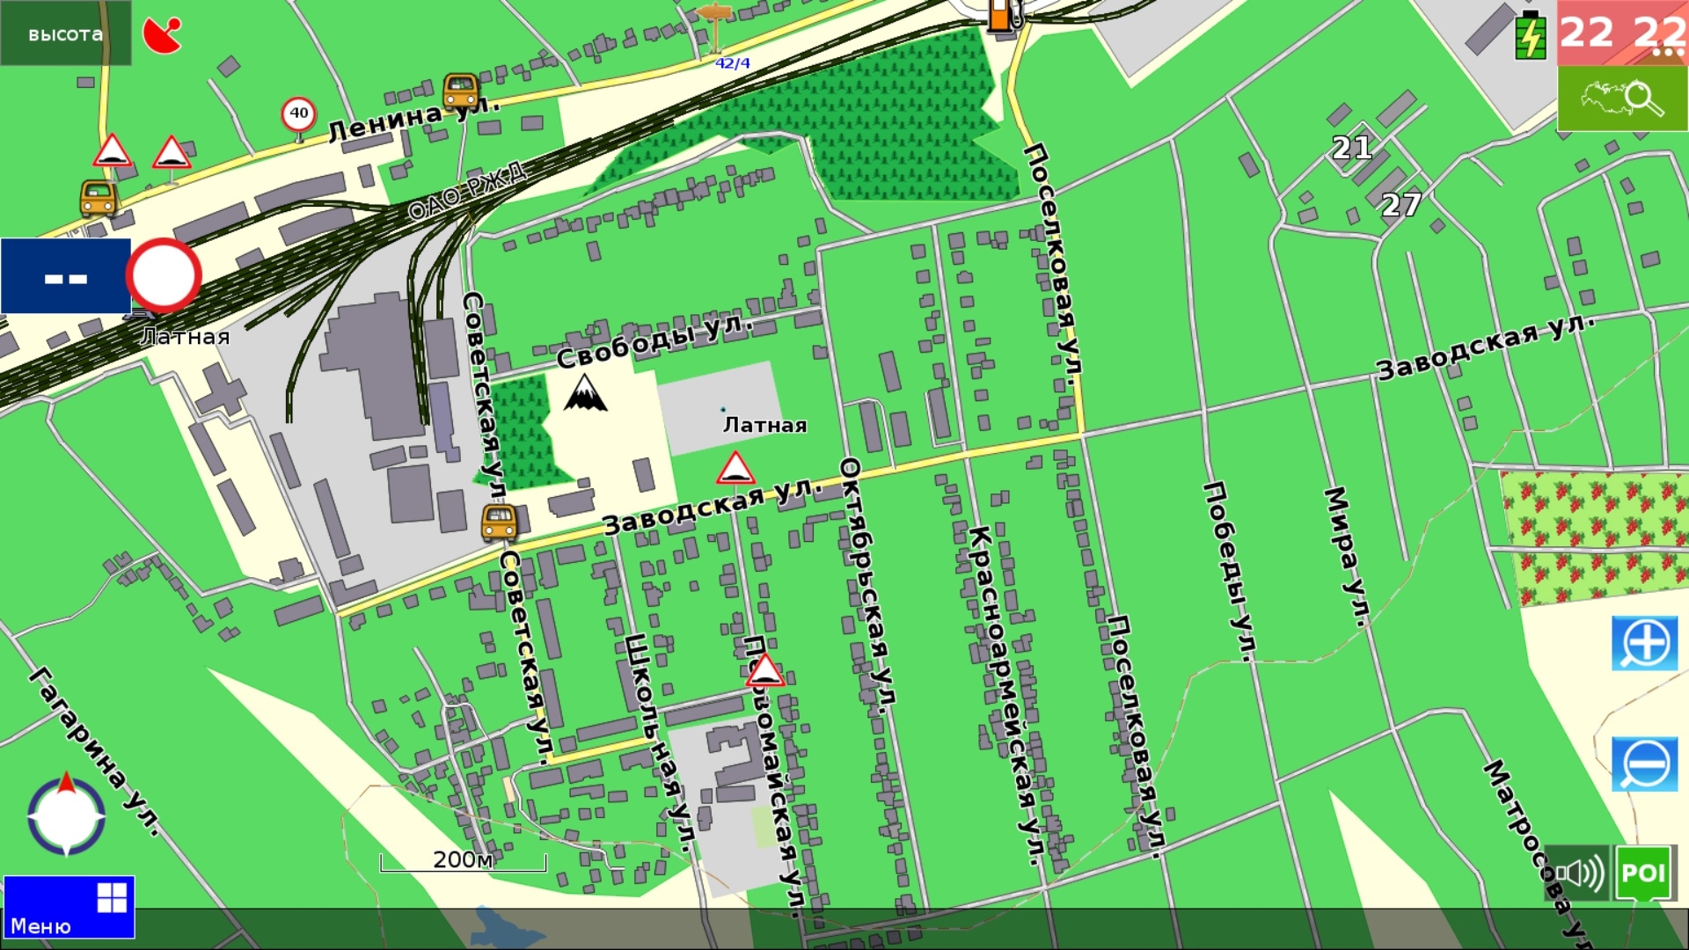Viewport: 1689px width, 950px height.
Task: Click the blue speed indicator panel
Action: [x=66, y=276]
